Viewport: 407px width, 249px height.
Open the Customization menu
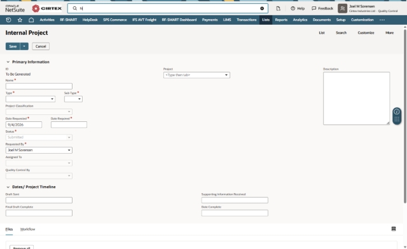click(x=362, y=20)
